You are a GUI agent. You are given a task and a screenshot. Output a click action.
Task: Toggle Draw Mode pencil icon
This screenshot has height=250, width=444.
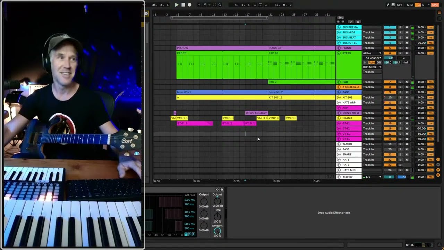(388, 5)
